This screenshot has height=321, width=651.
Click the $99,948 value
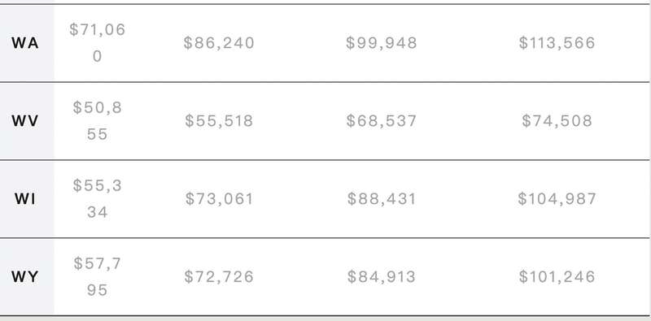pyautogui.click(x=382, y=43)
